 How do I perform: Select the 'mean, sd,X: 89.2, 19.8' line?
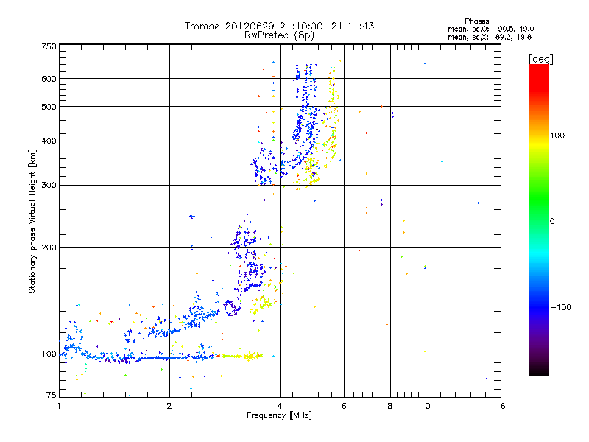tap(490, 37)
